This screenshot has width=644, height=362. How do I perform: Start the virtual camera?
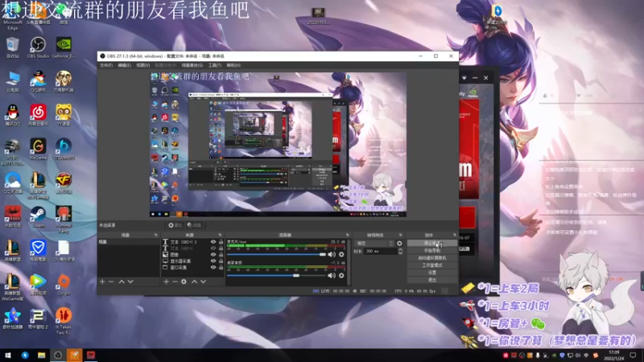[432, 257]
